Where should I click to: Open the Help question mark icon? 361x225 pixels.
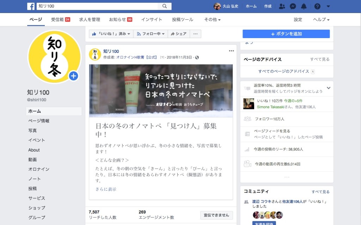pyautogui.click(x=318, y=6)
